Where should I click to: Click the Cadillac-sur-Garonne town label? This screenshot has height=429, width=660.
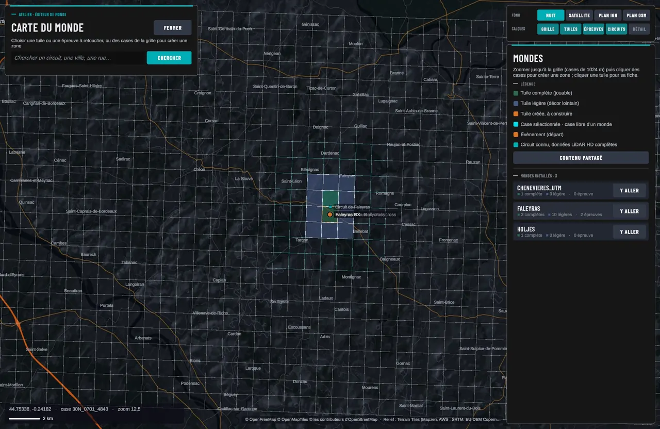[237, 409]
